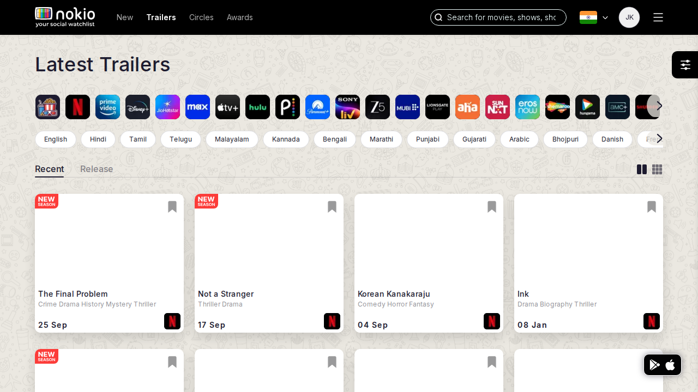Select the Recent tab

pos(49,169)
